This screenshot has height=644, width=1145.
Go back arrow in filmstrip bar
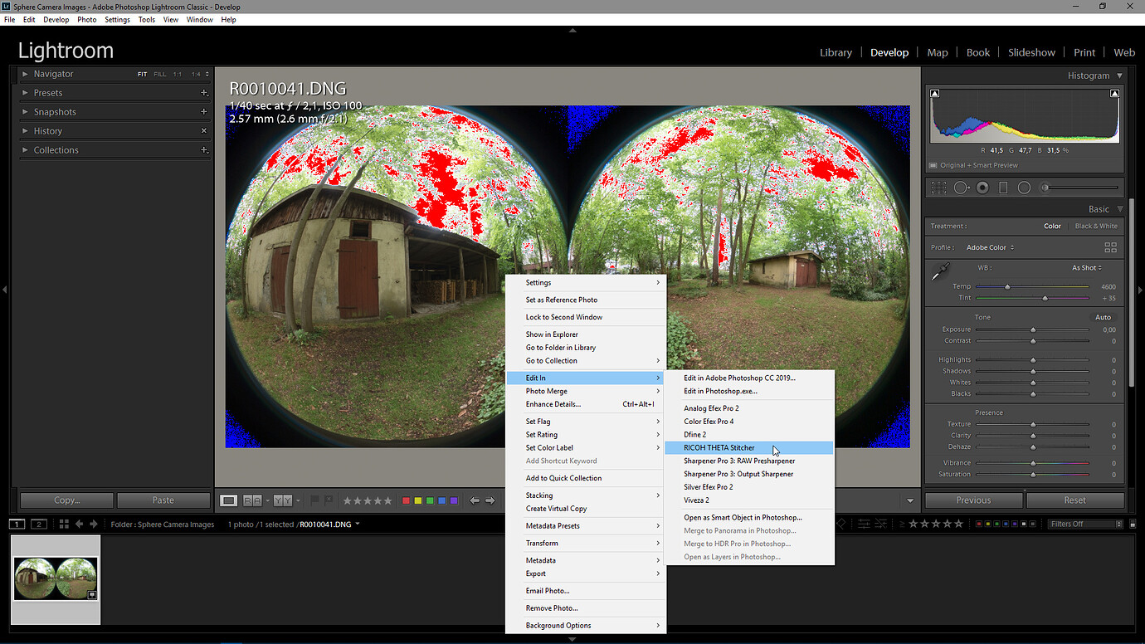[80, 524]
